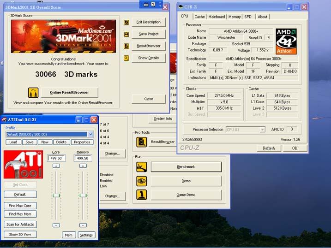Viewport: 331px width, 248px height.
Task: Click the 3DMark2001 banner image
Action: point(63,36)
